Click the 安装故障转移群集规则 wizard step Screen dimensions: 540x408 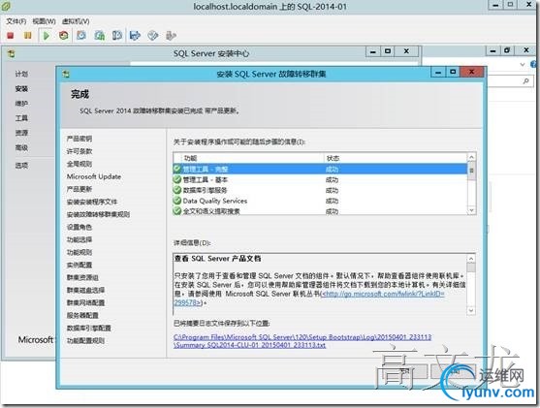point(98,214)
